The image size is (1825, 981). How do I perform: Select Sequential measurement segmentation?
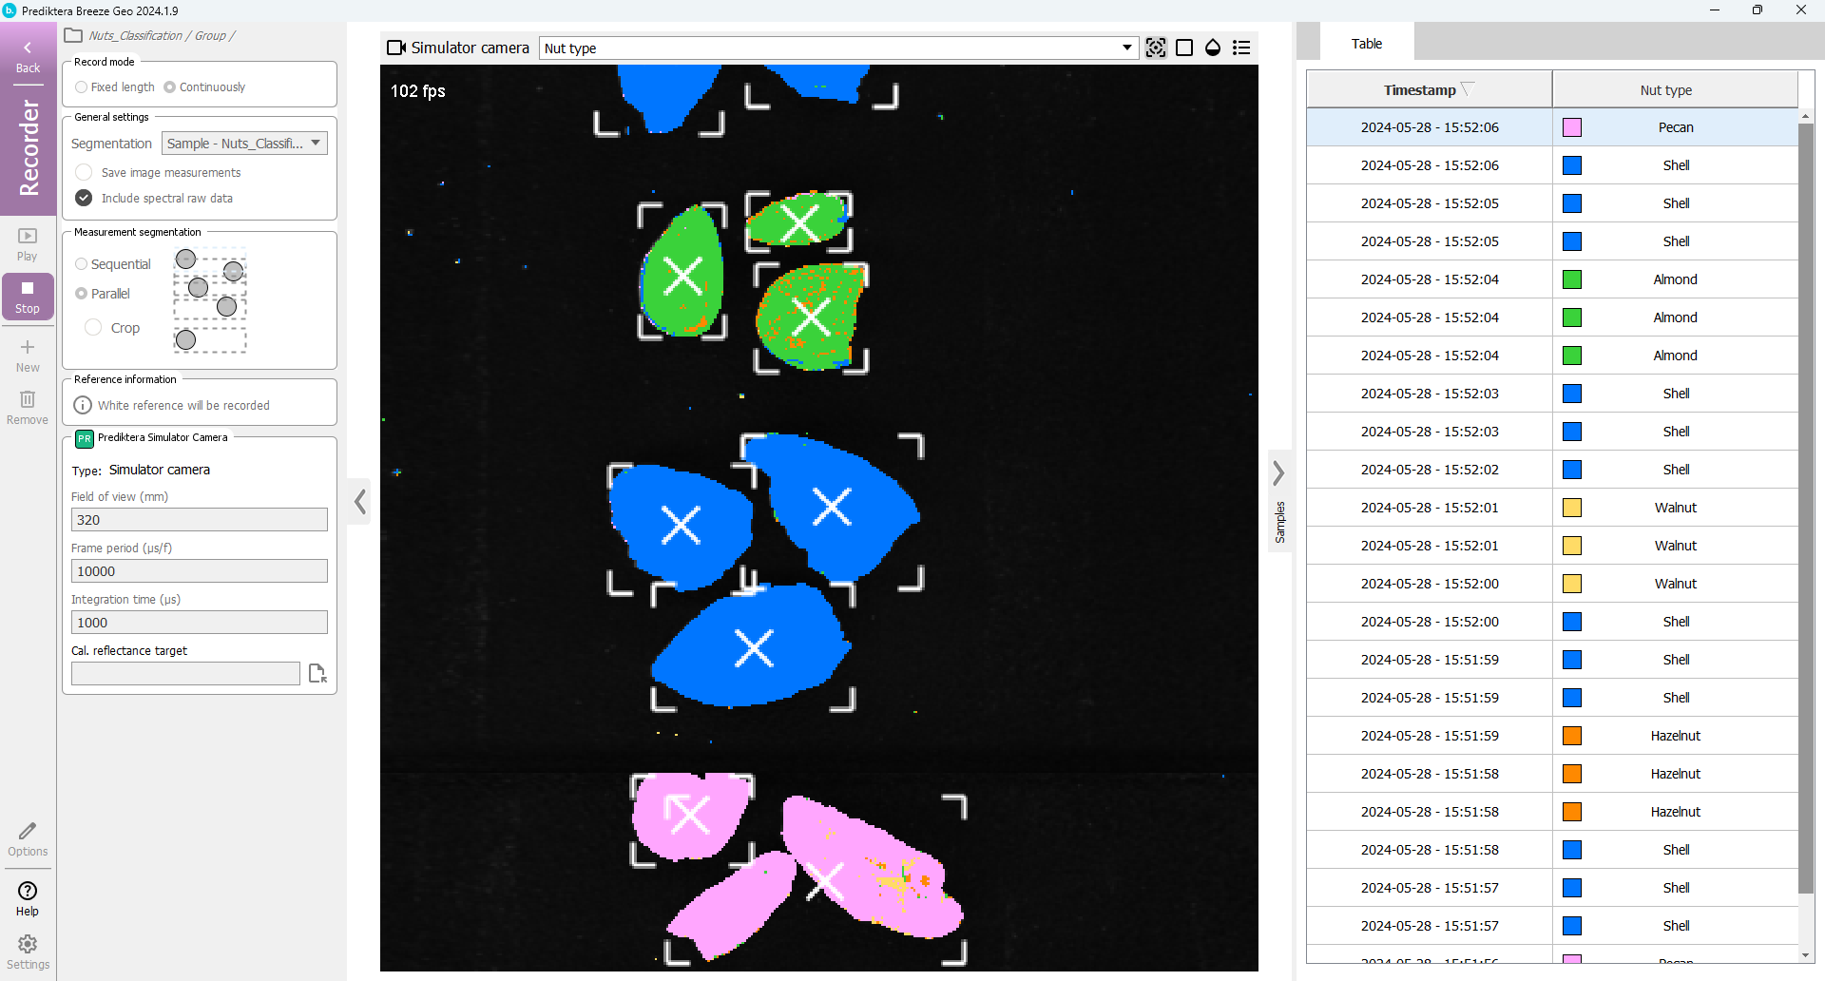[82, 264]
